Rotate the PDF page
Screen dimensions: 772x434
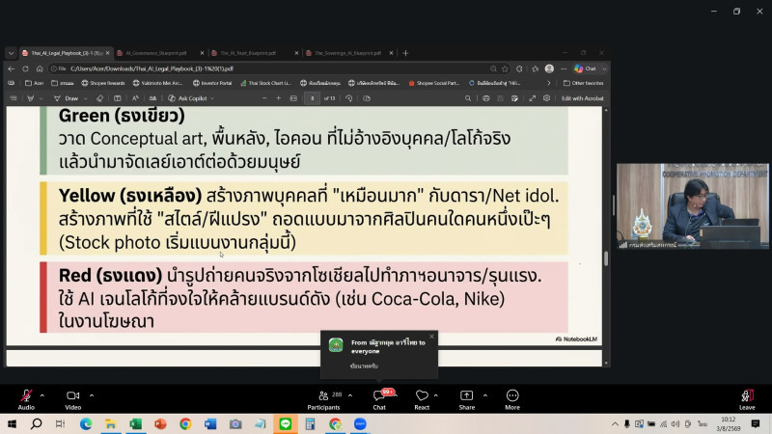(349, 98)
